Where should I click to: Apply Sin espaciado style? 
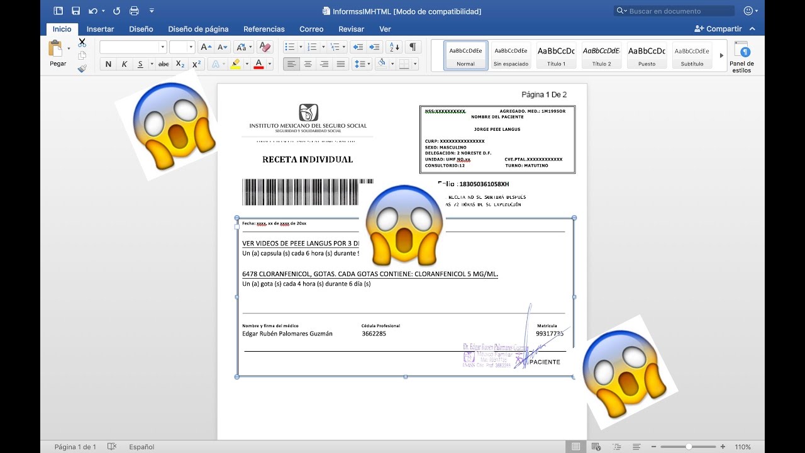point(511,55)
